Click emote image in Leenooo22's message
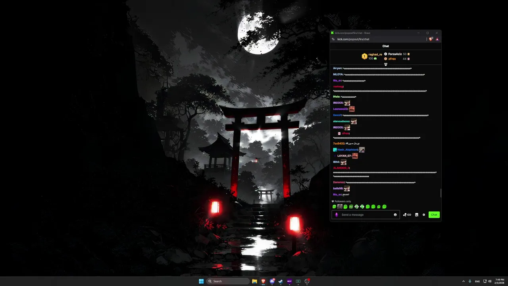The image size is (508, 286). [x=352, y=109]
